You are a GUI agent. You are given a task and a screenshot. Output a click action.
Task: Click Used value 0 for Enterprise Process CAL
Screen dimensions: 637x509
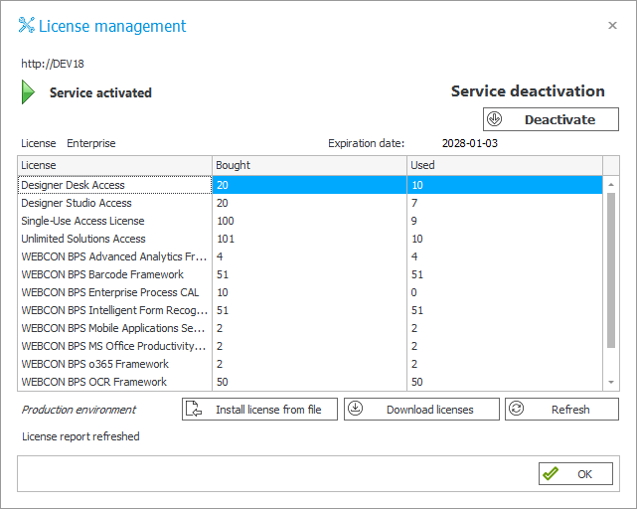[414, 292]
